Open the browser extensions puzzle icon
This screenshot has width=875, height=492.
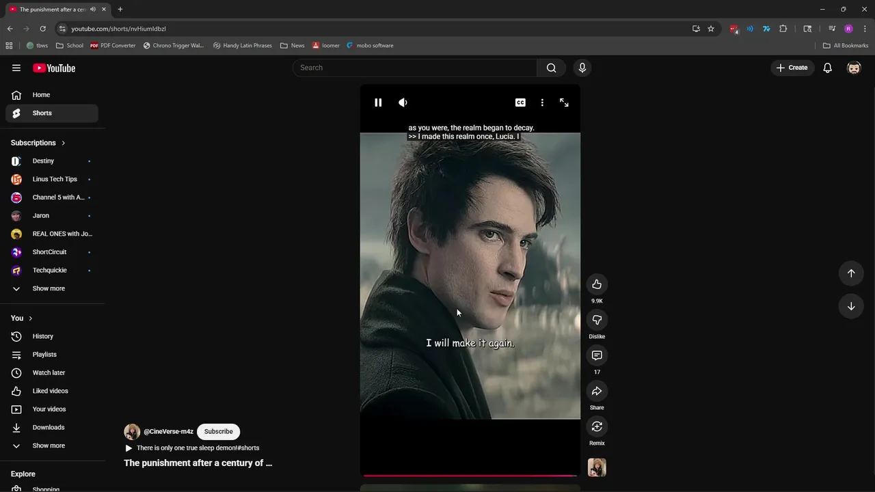pos(783,29)
